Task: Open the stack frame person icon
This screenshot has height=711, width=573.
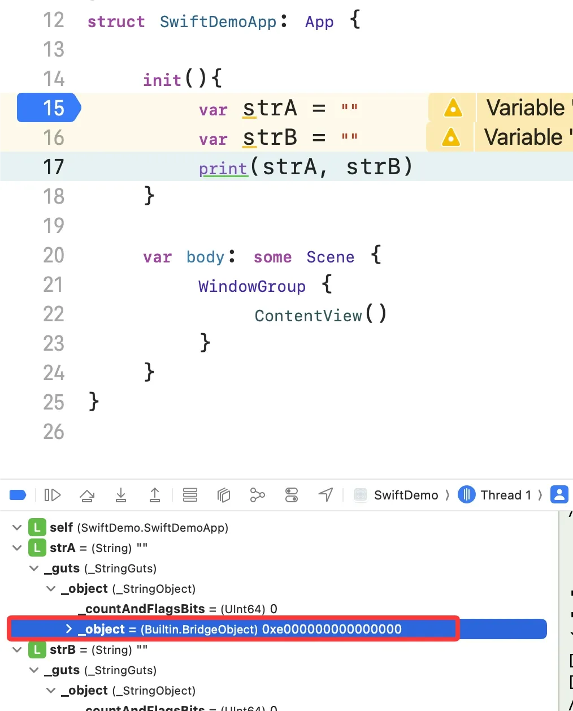Action: [x=559, y=495]
